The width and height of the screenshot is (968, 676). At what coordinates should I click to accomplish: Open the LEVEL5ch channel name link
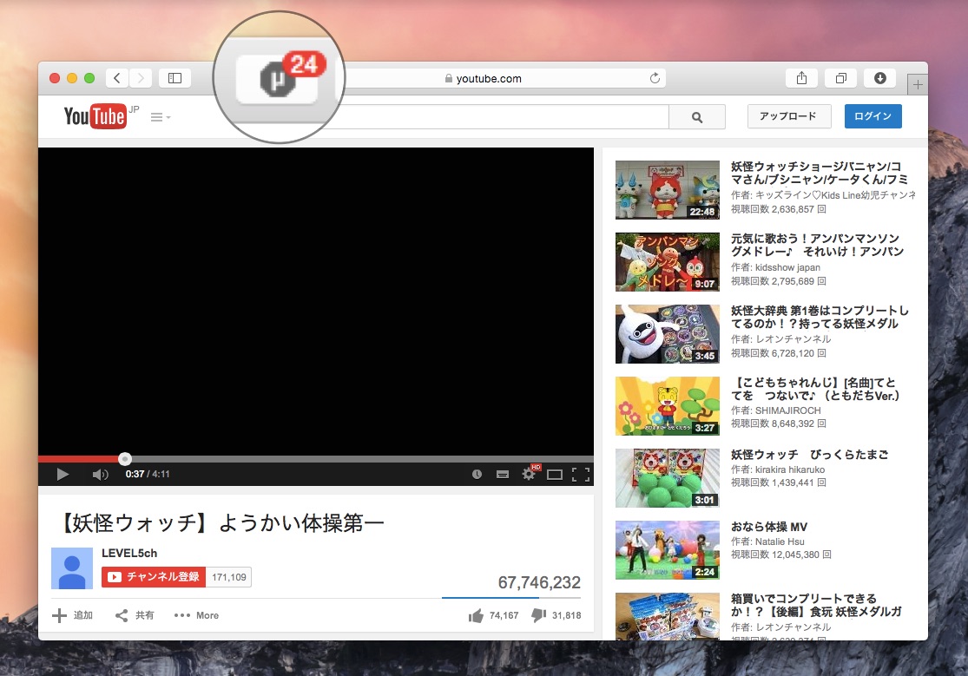tap(129, 553)
